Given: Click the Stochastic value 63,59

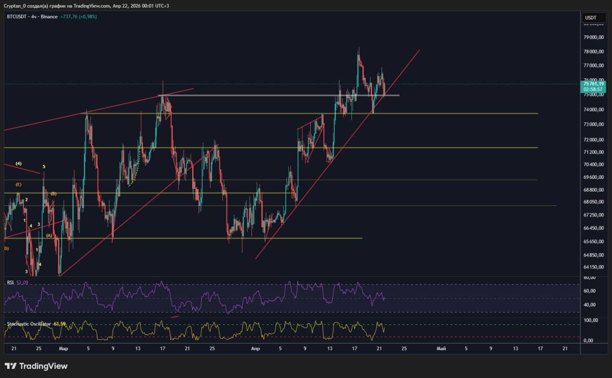Looking at the screenshot, I should [59, 324].
